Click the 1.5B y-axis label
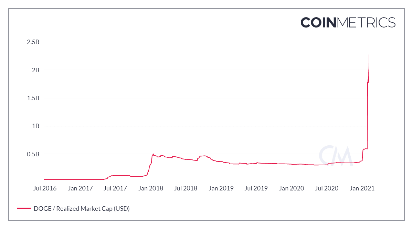 [33, 98]
